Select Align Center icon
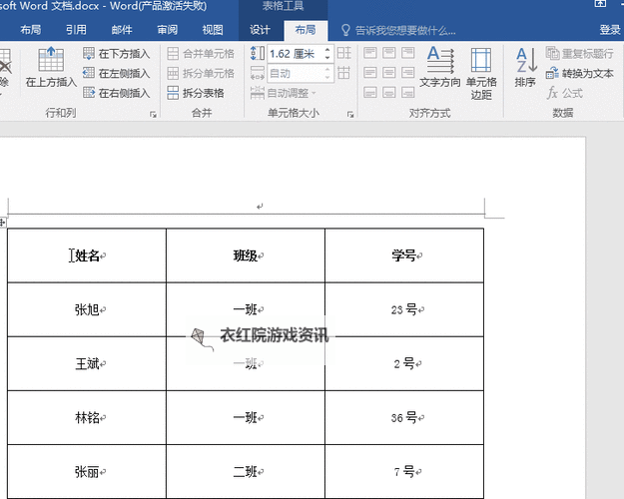The height and width of the screenshot is (499, 624). pyautogui.click(x=388, y=73)
